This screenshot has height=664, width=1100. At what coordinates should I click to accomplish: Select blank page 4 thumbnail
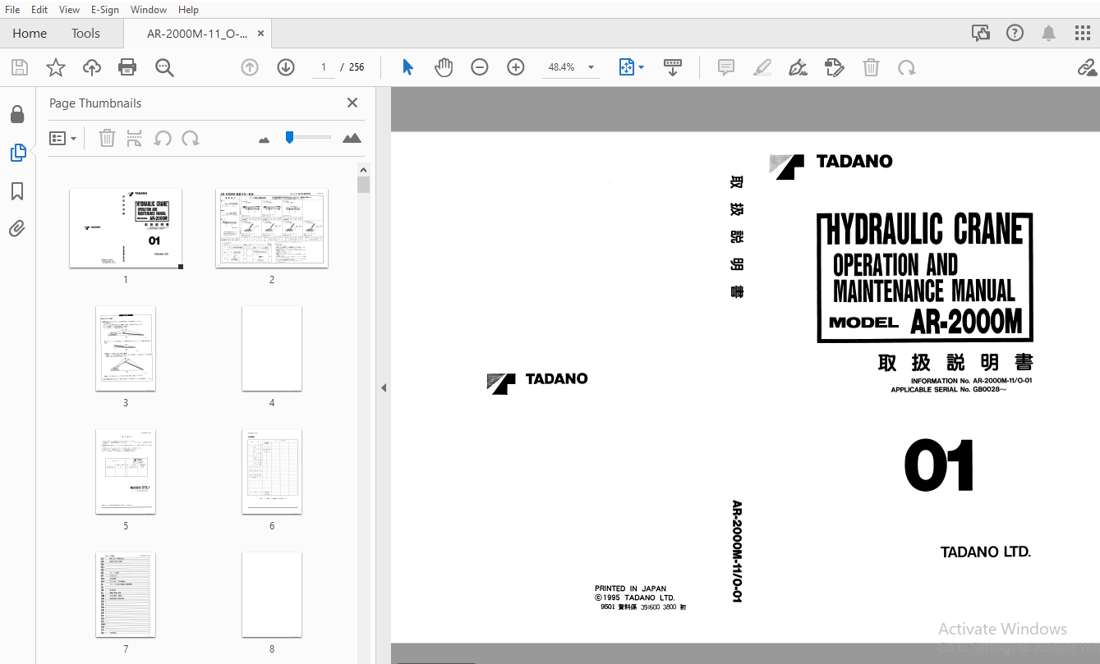coord(272,349)
